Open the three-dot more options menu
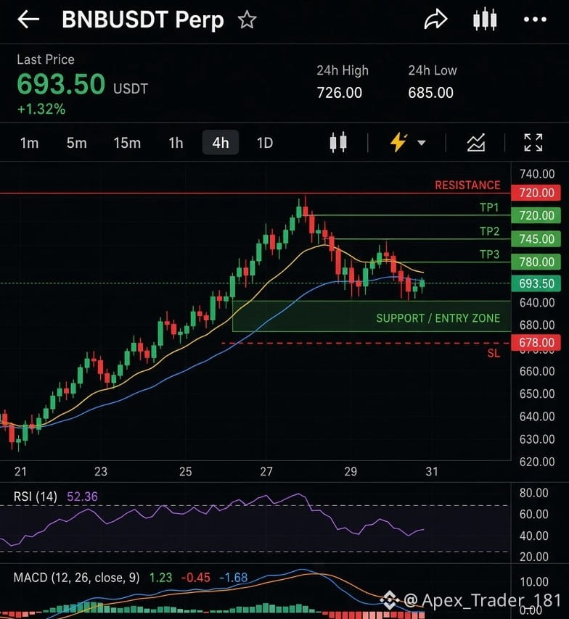The width and height of the screenshot is (569, 619). pyautogui.click(x=535, y=20)
